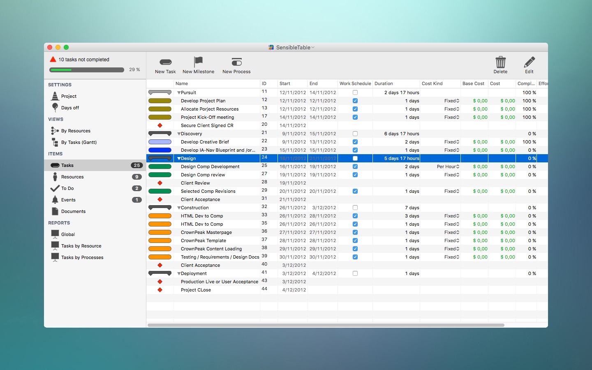Select Documents in Items list

pos(95,211)
